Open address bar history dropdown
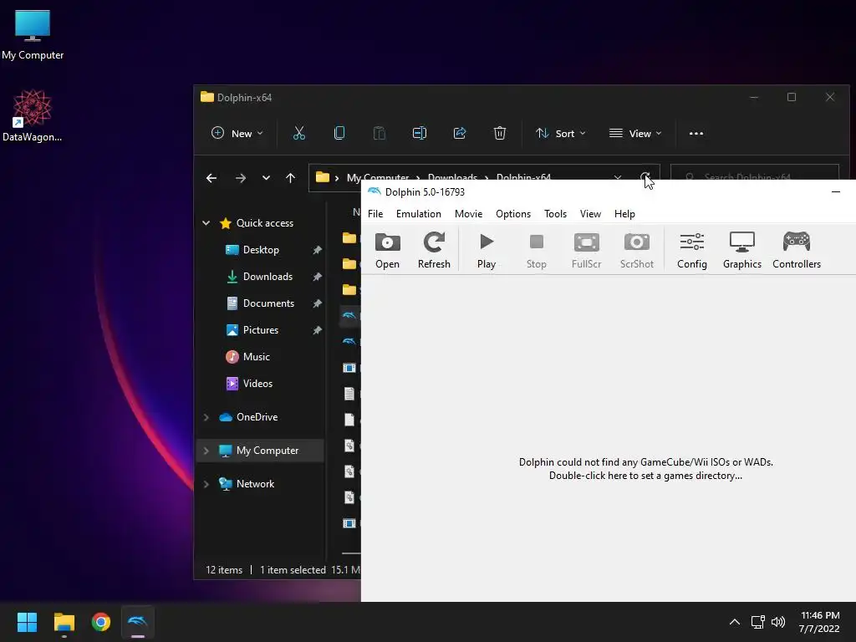Screen dimensions: 856x642 coord(618,176)
